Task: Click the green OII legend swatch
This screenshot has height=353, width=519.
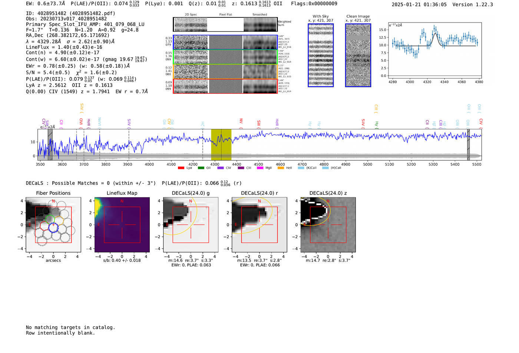Action: pos(201,168)
